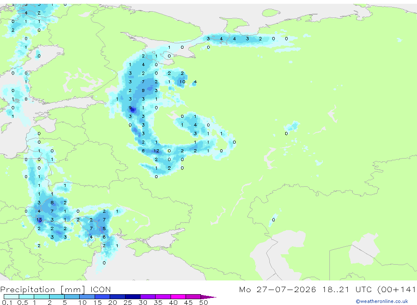The width and height of the screenshot is (417, 305).
Task: Click the legend arrow tip above 50
Action: pos(208,297)
